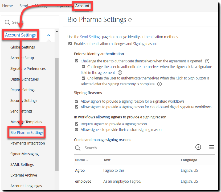
Task: Click the magnifier icon in the sidebar search
Action: click(7, 22)
